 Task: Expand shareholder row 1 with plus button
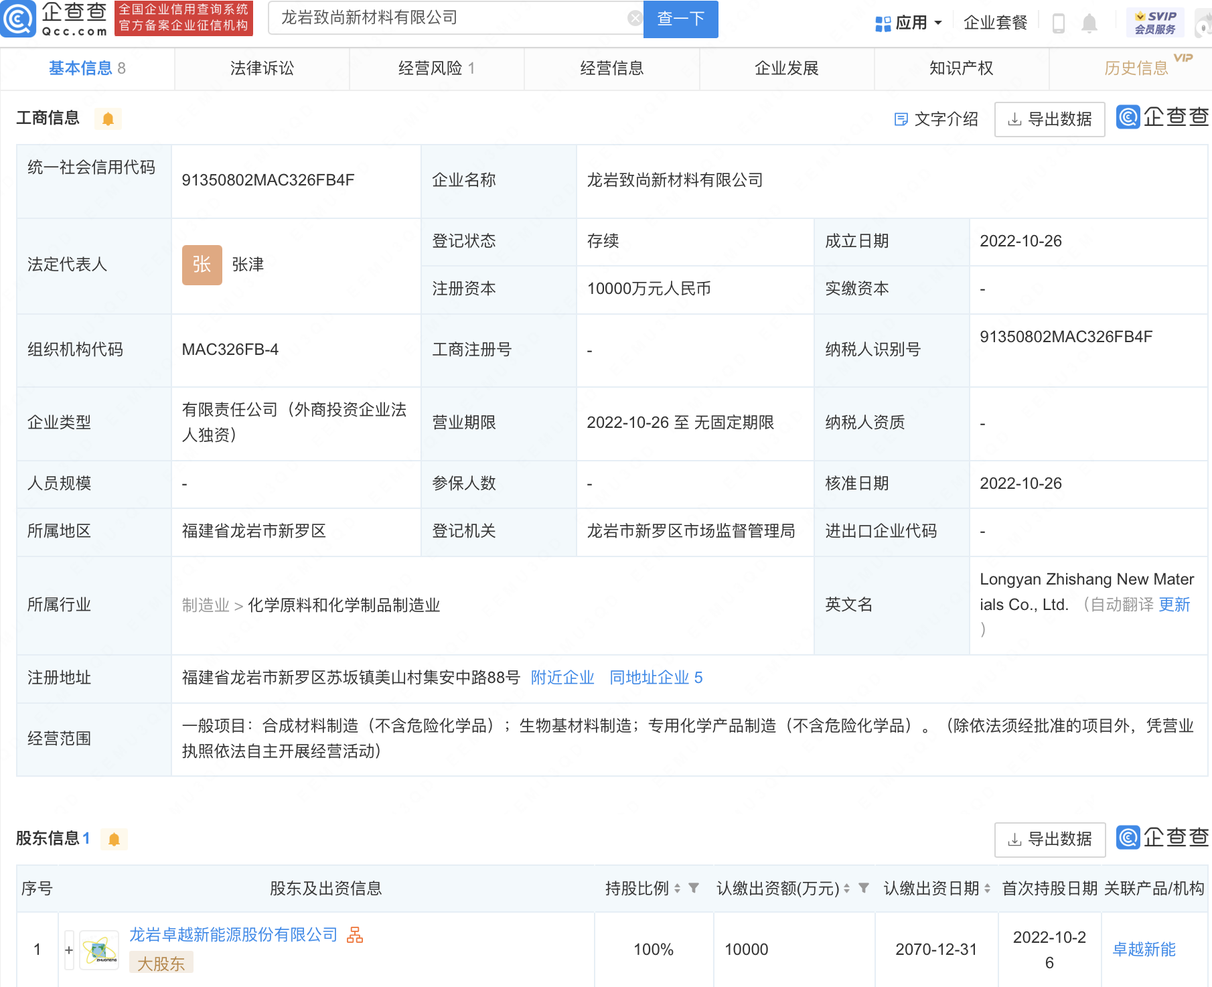[x=69, y=950]
